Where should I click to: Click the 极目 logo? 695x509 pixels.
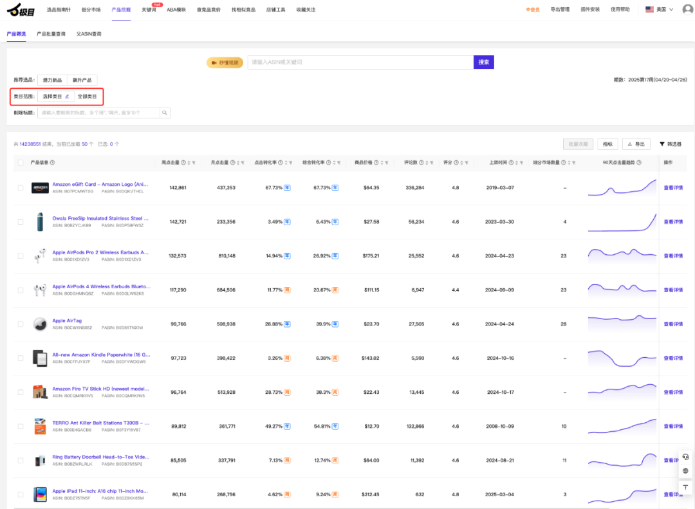[x=21, y=9]
